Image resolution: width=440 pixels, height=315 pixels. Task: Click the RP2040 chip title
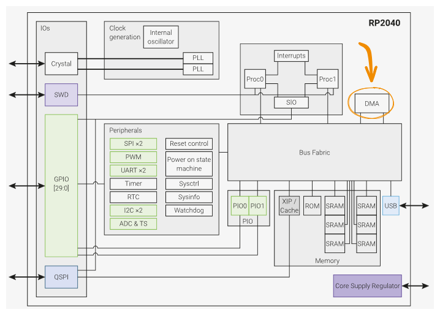pyautogui.click(x=384, y=23)
